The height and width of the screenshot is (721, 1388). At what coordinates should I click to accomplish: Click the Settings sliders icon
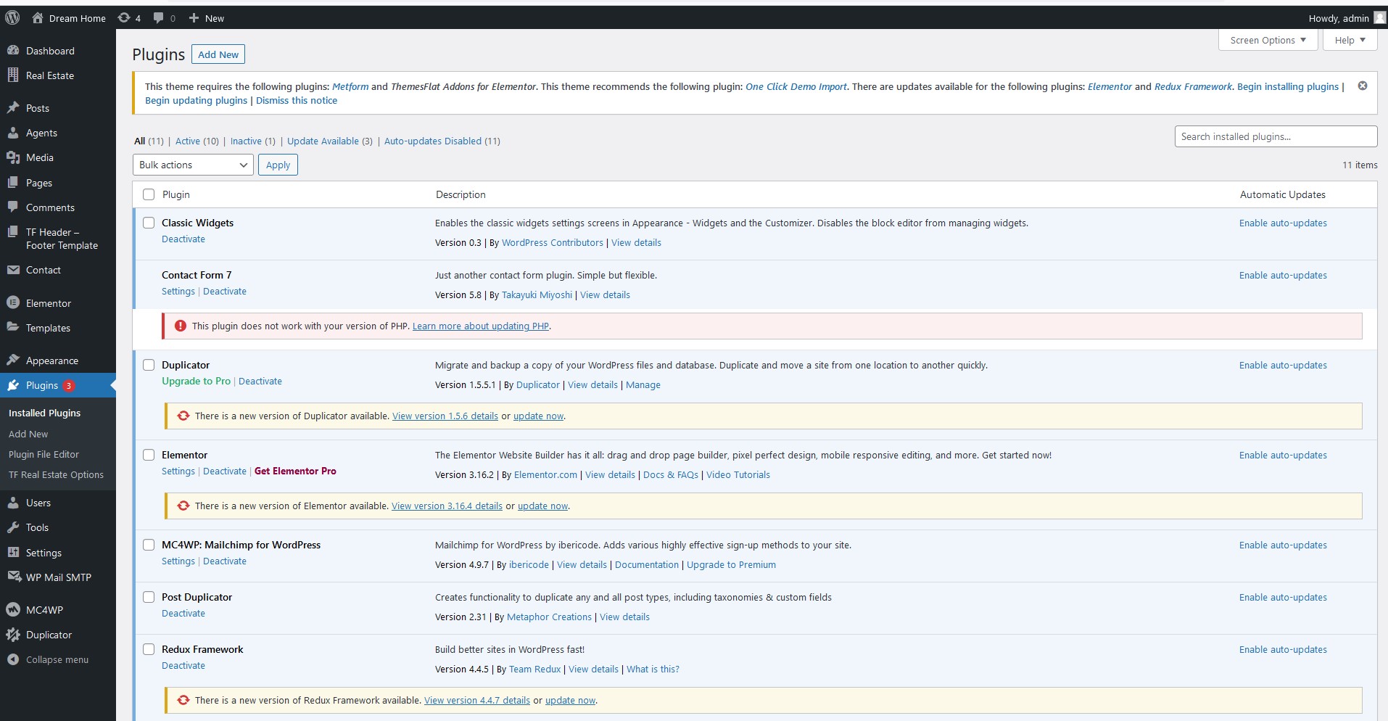point(13,553)
